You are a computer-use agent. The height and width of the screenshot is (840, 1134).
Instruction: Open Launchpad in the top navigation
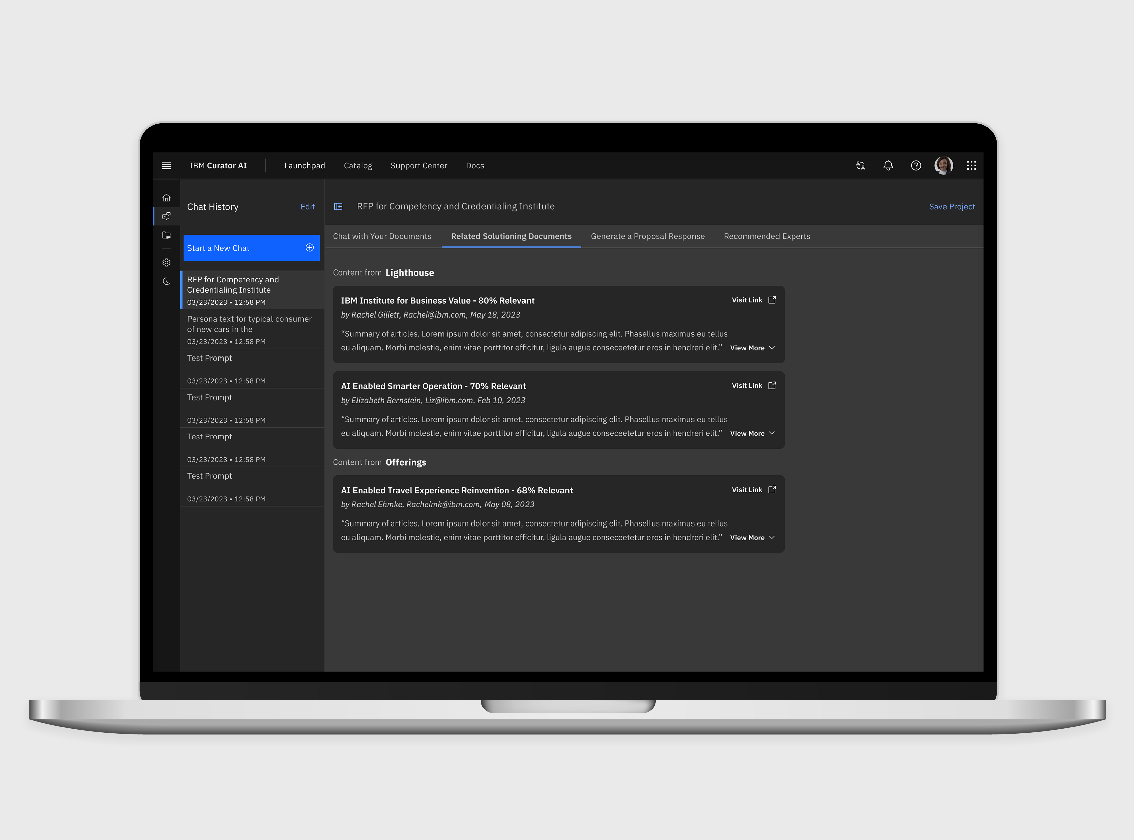[x=304, y=166]
